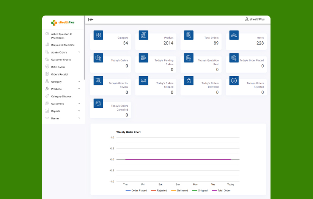Click Category Discount tag icon
313x199 pixels.
pos(47,96)
